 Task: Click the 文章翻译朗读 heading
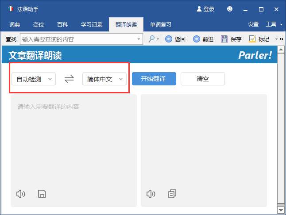tap(35, 55)
